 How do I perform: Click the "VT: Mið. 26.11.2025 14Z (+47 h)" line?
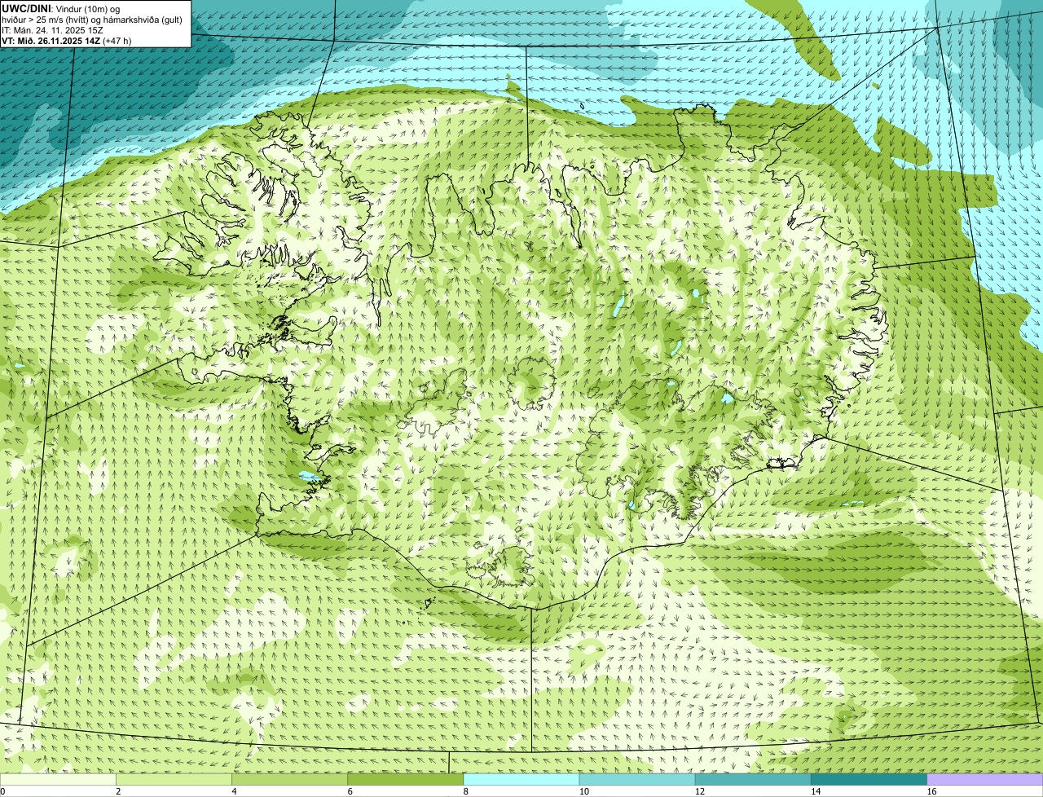point(66,41)
